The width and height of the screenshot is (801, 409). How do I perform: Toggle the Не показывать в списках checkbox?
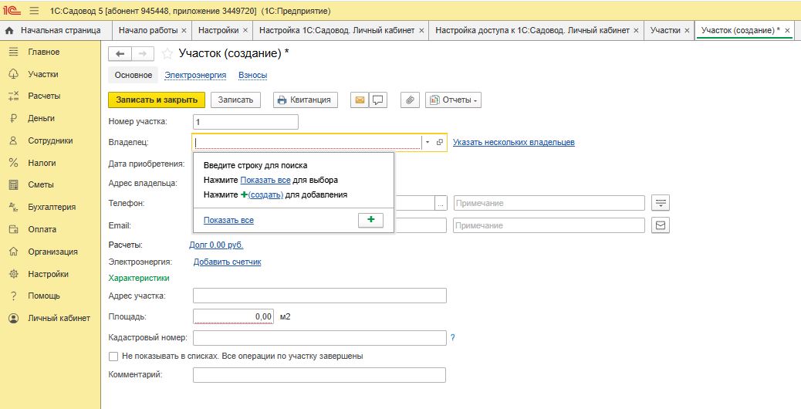pos(113,357)
